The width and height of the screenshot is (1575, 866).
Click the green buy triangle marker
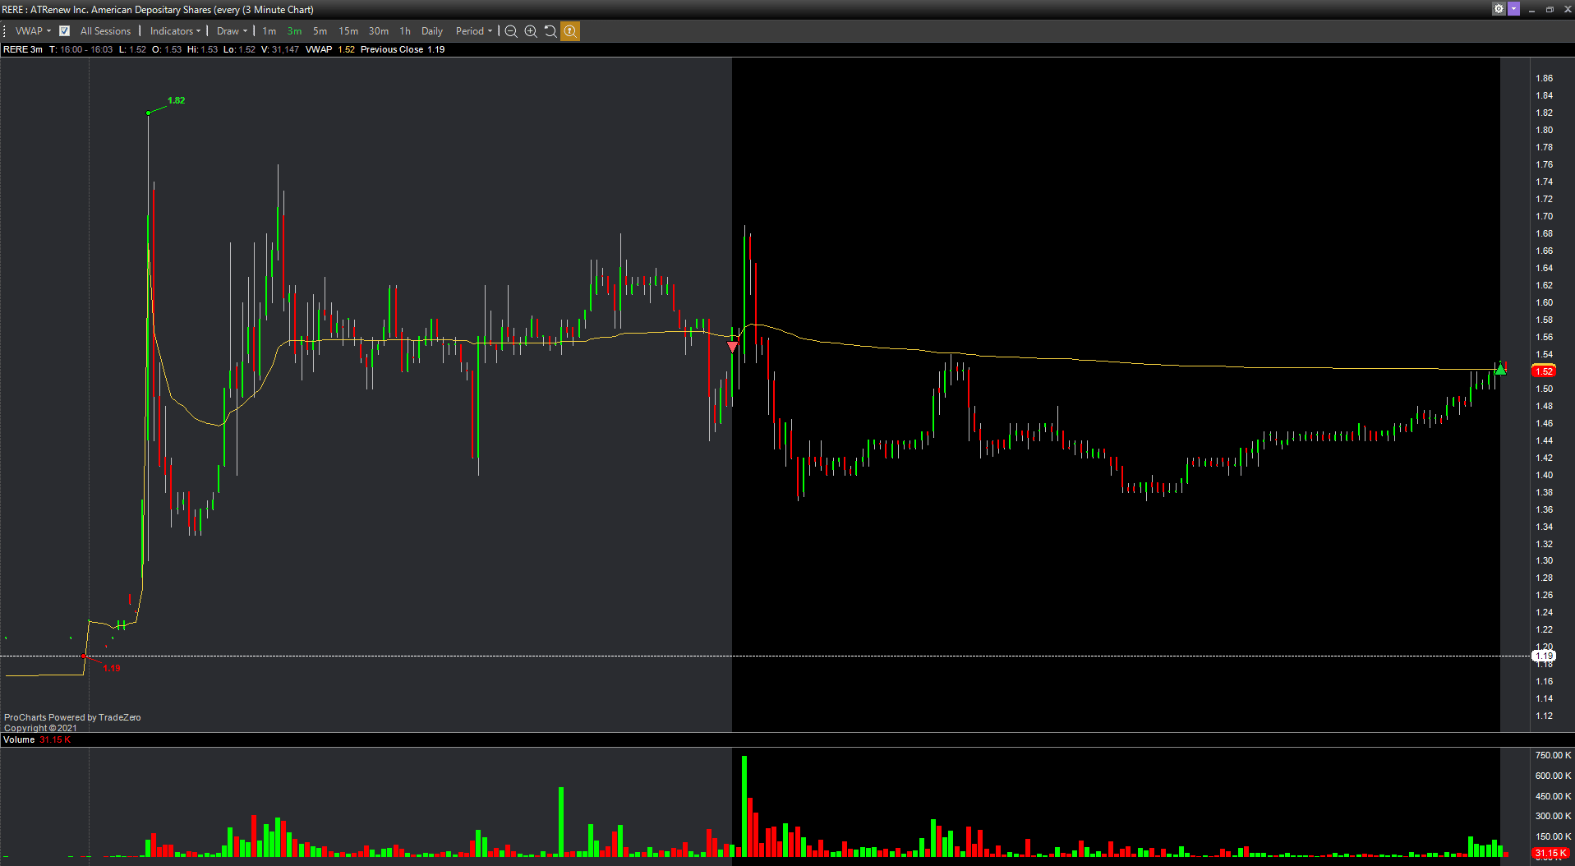pos(1500,369)
